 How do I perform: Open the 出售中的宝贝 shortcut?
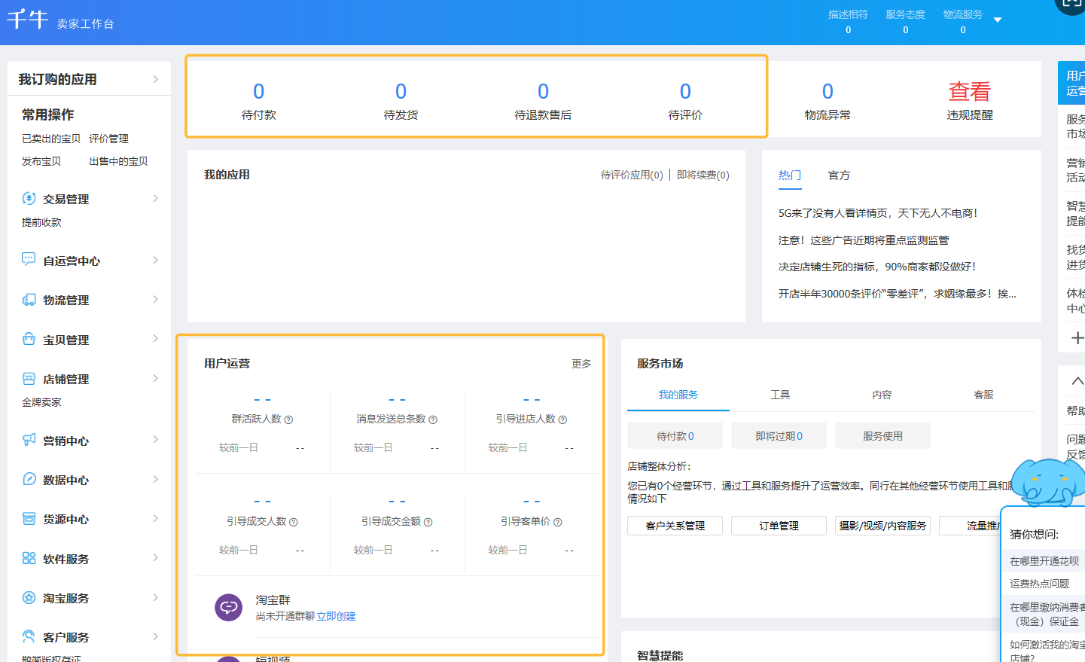[x=118, y=161]
